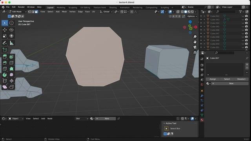This screenshot has width=251, height=141.
Task: Select the Measure ruler tool
Action: pyautogui.click(x=11, y=43)
